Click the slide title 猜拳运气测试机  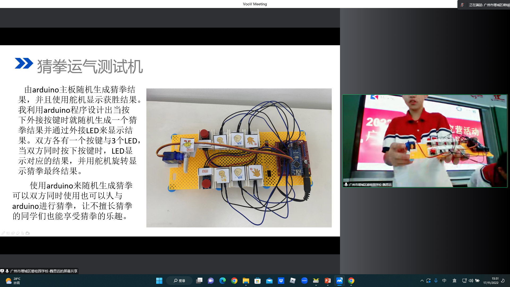click(x=90, y=66)
